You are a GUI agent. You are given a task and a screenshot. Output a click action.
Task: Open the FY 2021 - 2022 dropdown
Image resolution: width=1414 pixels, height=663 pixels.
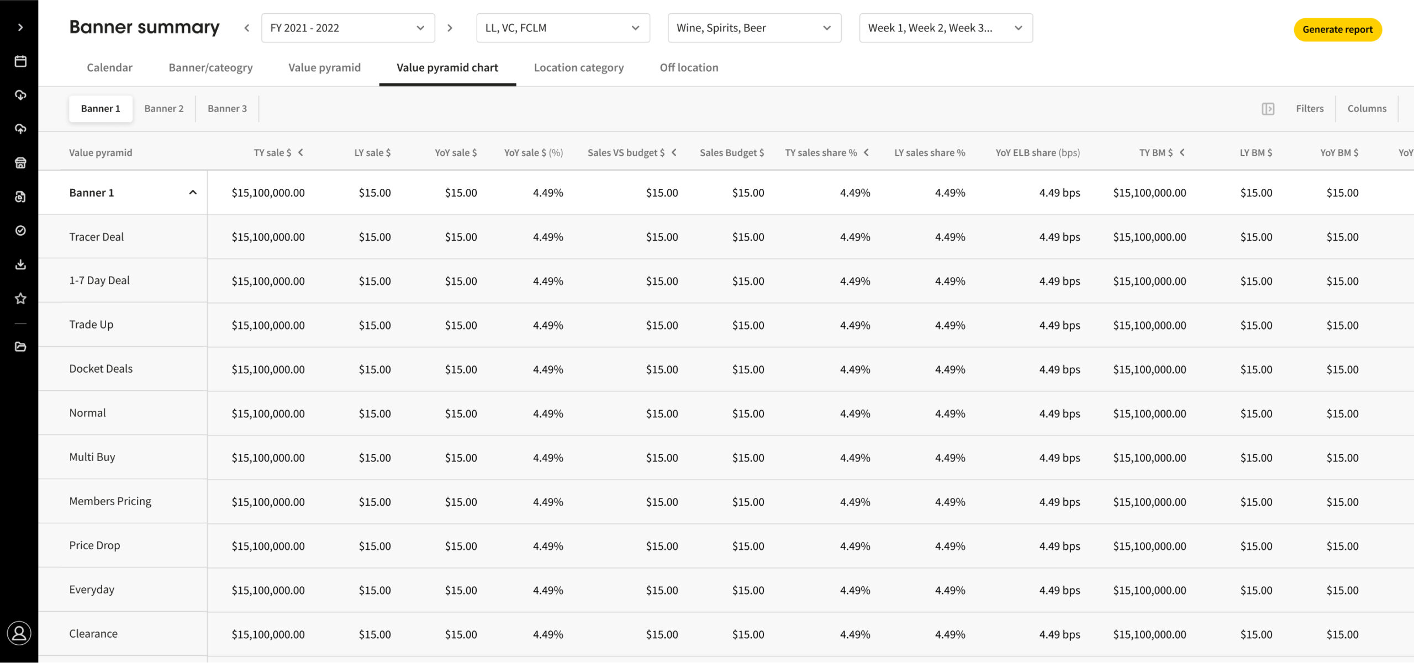347,28
